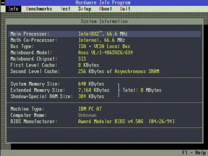The width and height of the screenshot is (208, 156).
Task: Click the Computer Name label
Action: point(29,115)
